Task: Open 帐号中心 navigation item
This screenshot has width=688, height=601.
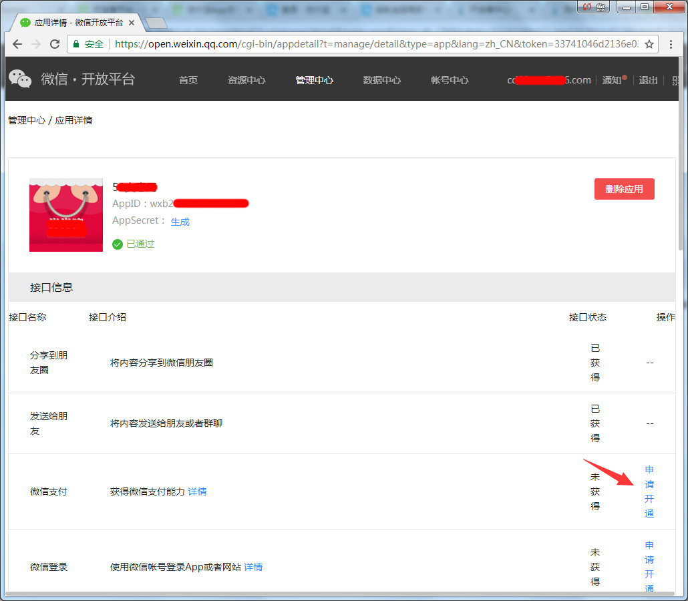Action: (450, 80)
